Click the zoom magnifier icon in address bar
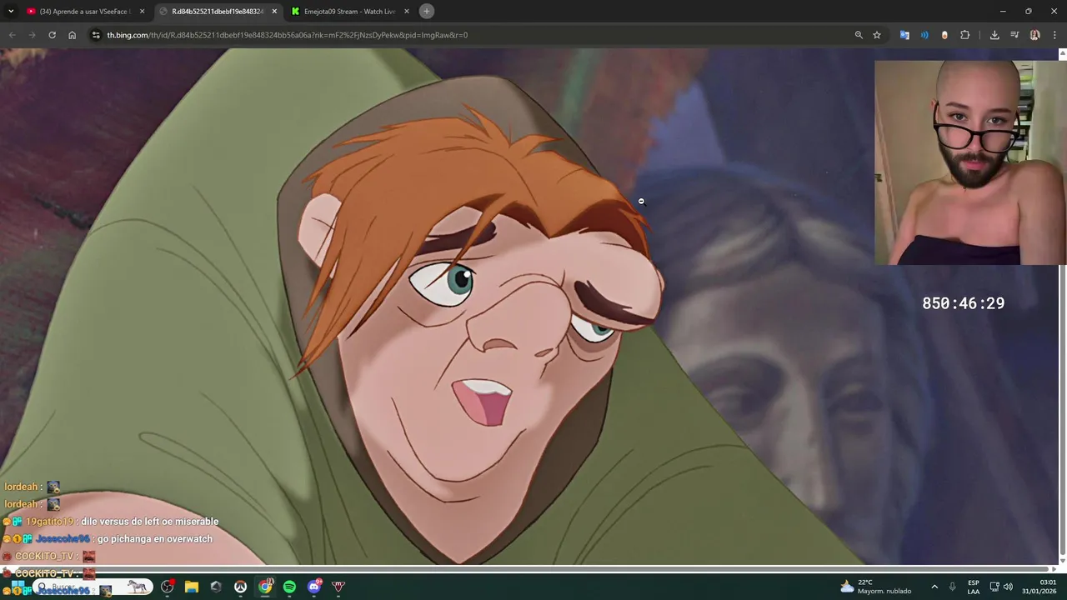Image resolution: width=1067 pixels, height=600 pixels. tap(859, 35)
